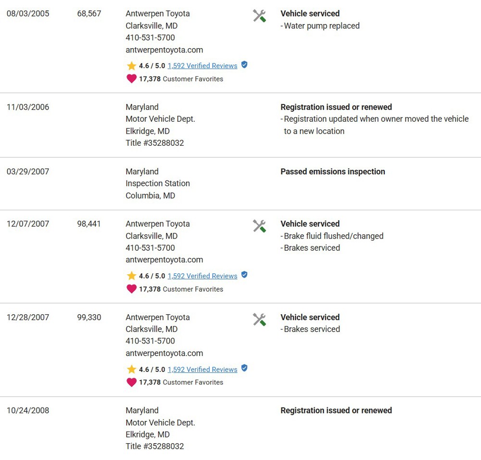Click the blue verified shield in 08/03/2005 entry
This screenshot has width=481, height=460.
click(x=244, y=65)
